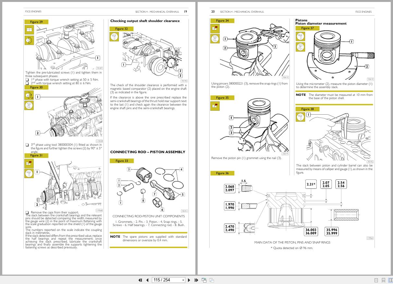The height and width of the screenshot is (284, 393).
Task: Click the caliper measurement icon under Figure 38
Action: pos(300,117)
